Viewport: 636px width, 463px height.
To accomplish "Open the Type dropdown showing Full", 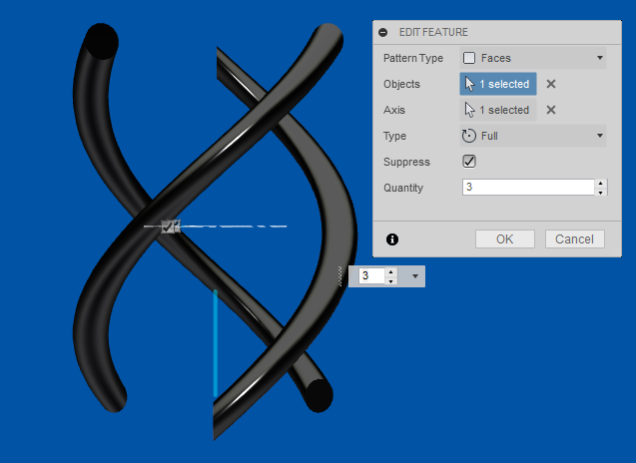I will 533,136.
